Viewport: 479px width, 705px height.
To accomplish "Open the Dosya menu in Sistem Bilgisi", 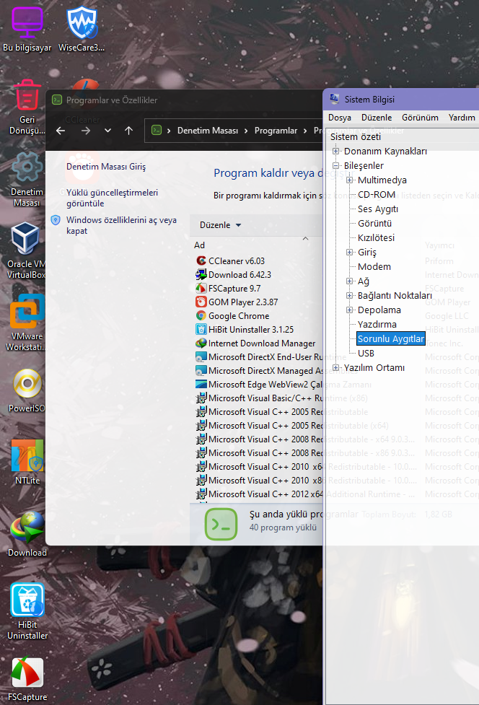I will (x=340, y=118).
